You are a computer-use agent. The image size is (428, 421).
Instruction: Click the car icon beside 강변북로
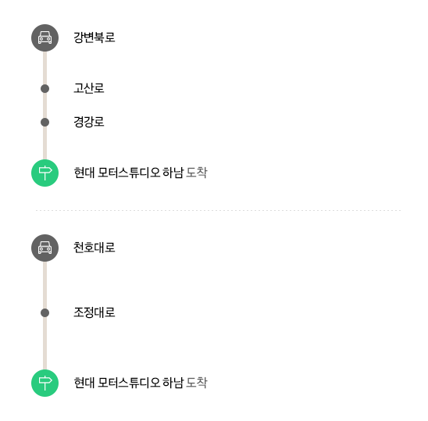[x=45, y=38]
